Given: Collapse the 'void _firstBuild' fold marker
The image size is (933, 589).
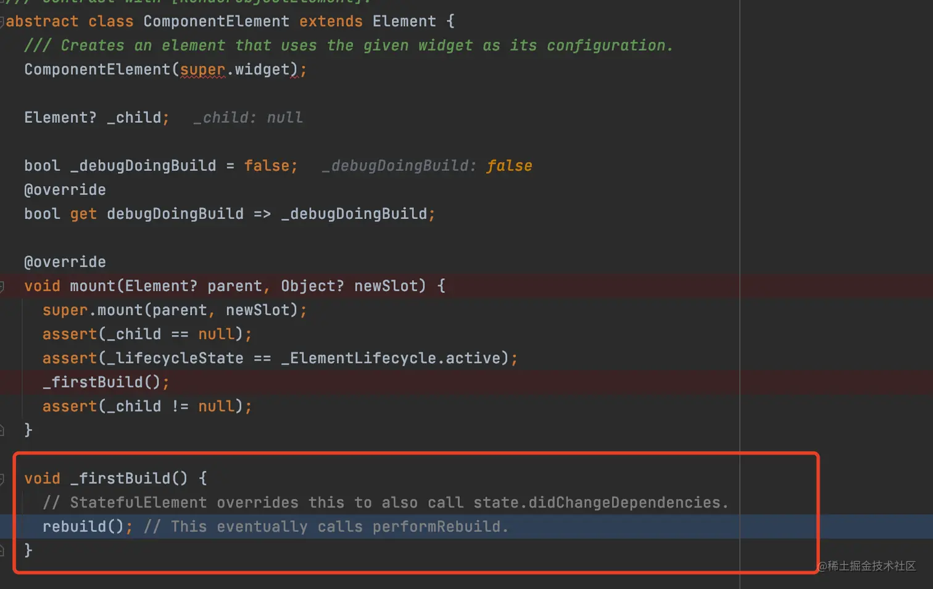Looking at the screenshot, I should point(2,479).
